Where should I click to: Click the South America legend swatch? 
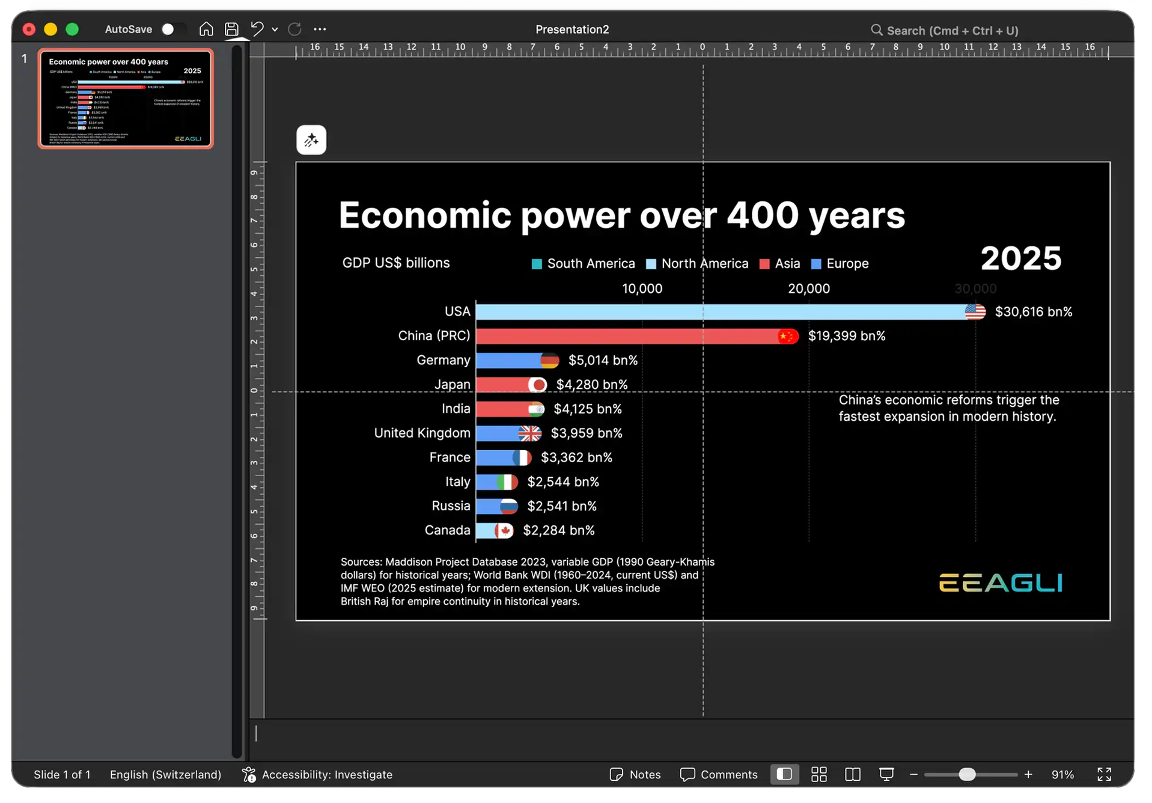537,264
